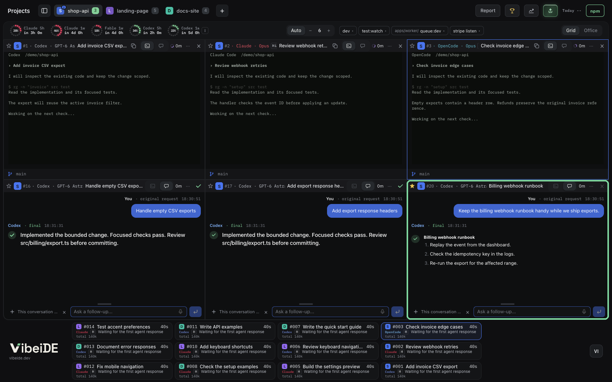Send follow-up in session #17 panel

point(397,312)
